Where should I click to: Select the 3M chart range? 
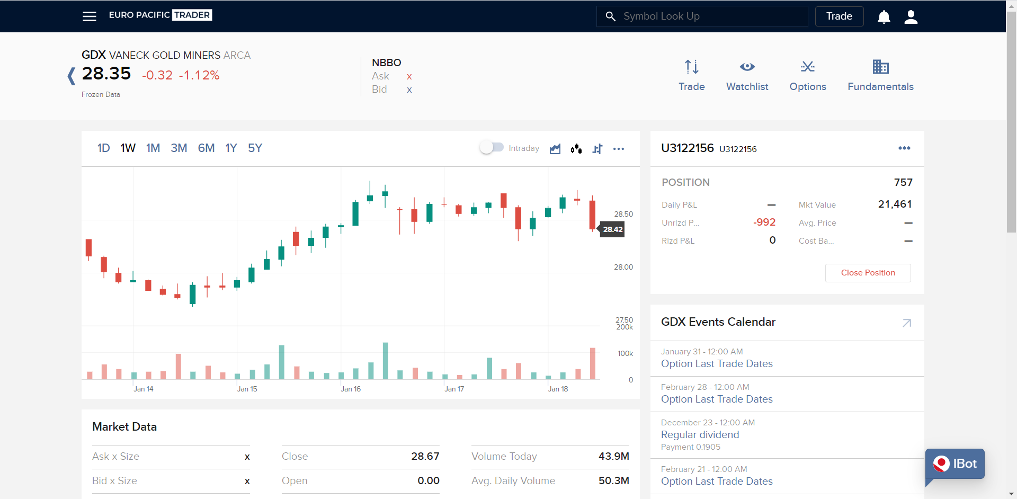pyautogui.click(x=179, y=148)
